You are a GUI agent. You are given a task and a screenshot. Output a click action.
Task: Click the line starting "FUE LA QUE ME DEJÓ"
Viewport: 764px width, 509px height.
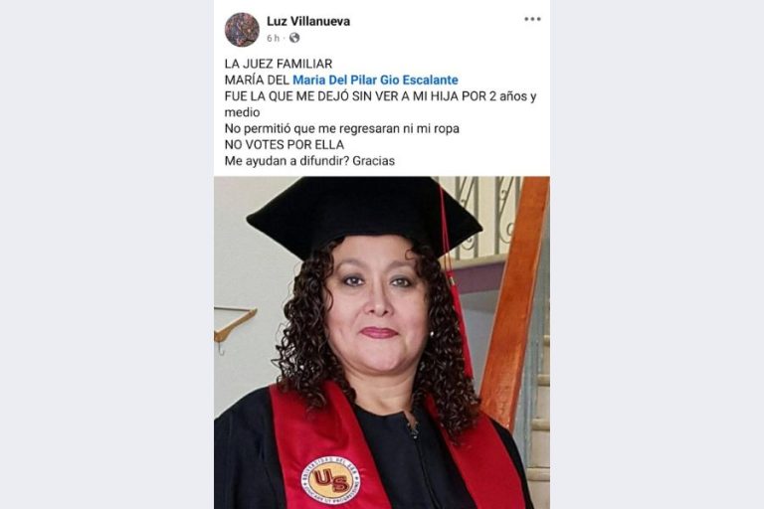coord(381,96)
